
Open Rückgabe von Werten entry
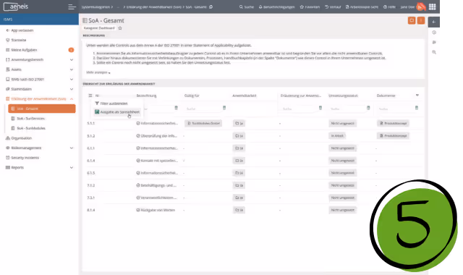156,210
